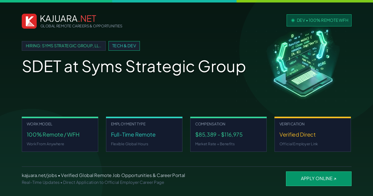373x196 pixels.
Task: Click the arrow icon on Apply Online
Action: tap(335, 179)
